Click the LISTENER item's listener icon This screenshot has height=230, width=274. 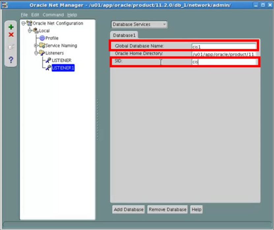click(48, 60)
